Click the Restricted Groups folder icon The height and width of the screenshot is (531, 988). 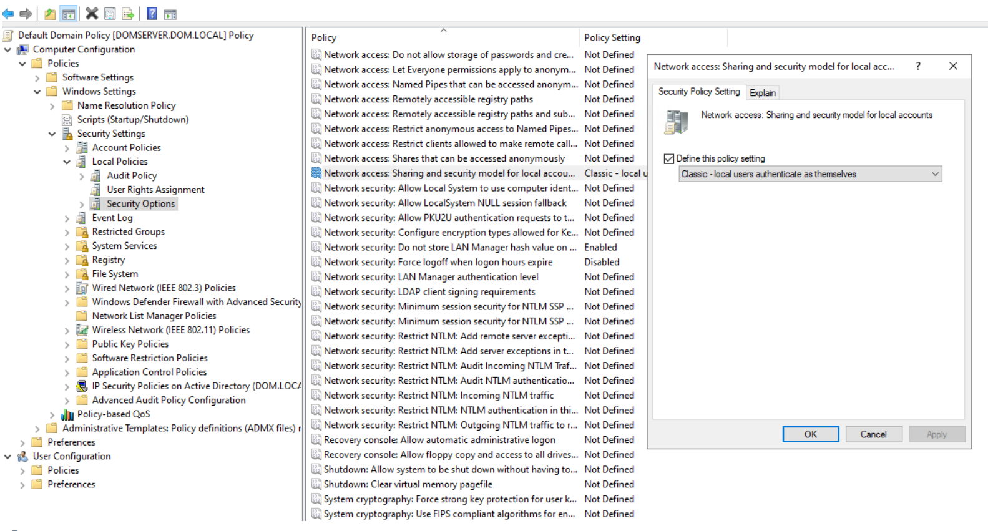(x=82, y=231)
